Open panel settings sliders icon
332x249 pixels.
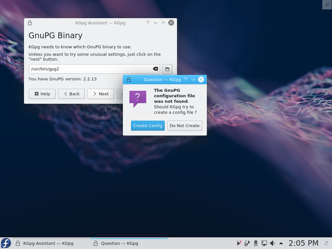[x=326, y=243]
